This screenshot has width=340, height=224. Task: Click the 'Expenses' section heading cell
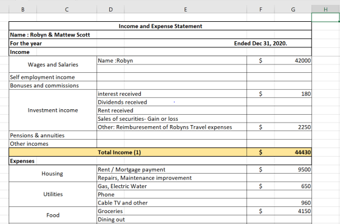click(23, 161)
